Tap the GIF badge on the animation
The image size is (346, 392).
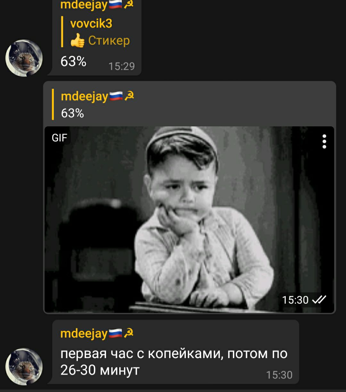(x=60, y=138)
